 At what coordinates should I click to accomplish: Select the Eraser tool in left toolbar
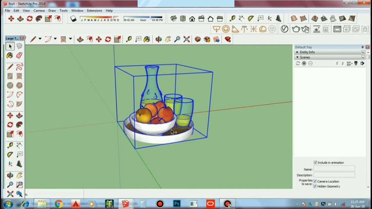19,56
